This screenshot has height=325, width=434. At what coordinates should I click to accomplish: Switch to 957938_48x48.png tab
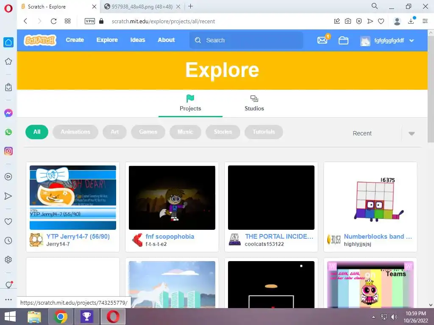click(x=142, y=7)
